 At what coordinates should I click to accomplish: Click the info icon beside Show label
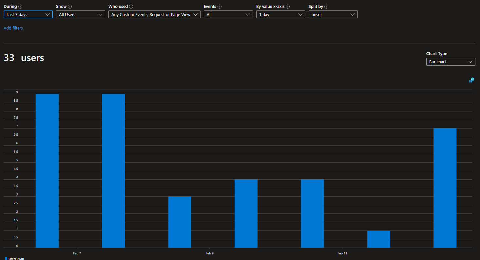[x=70, y=7]
